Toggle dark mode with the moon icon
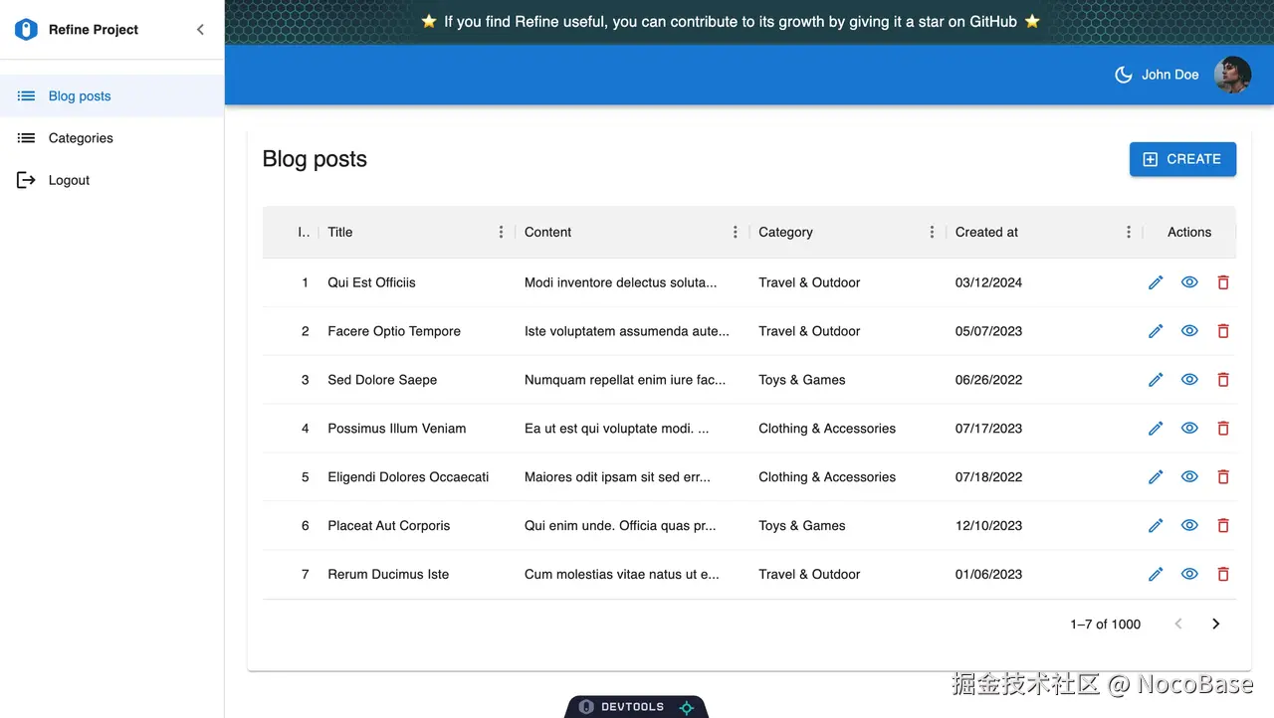Viewport: 1274px width, 718px height. (1123, 75)
